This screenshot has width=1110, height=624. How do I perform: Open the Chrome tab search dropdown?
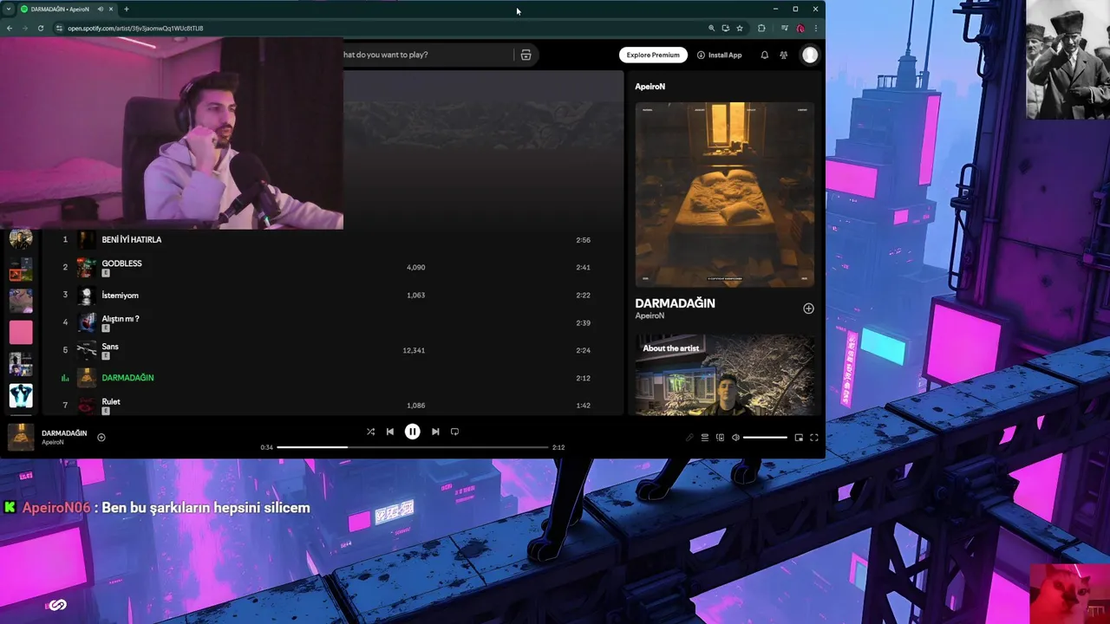point(9,9)
